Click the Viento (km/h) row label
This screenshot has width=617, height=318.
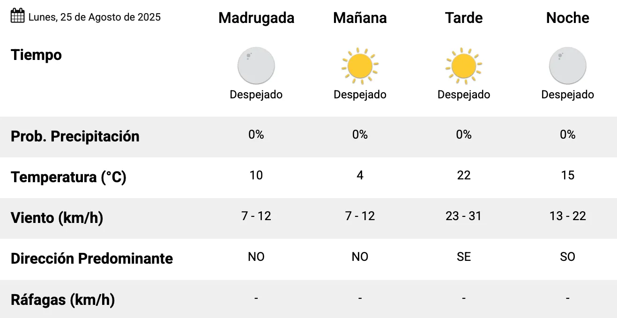click(x=57, y=218)
